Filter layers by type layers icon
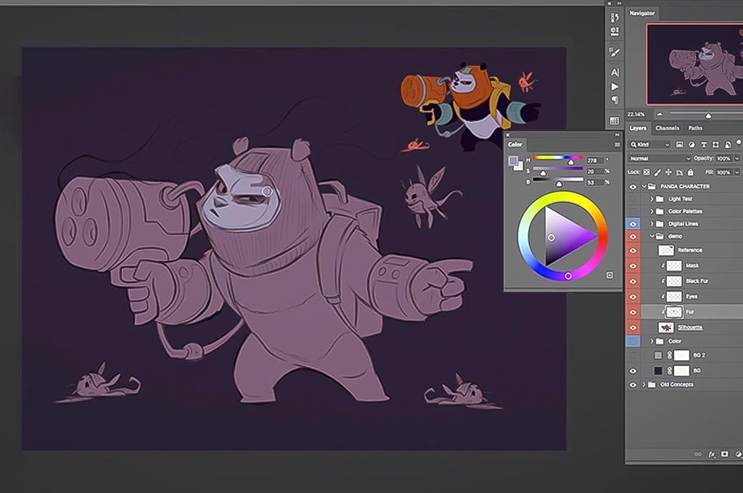743x493 pixels. pos(704,144)
